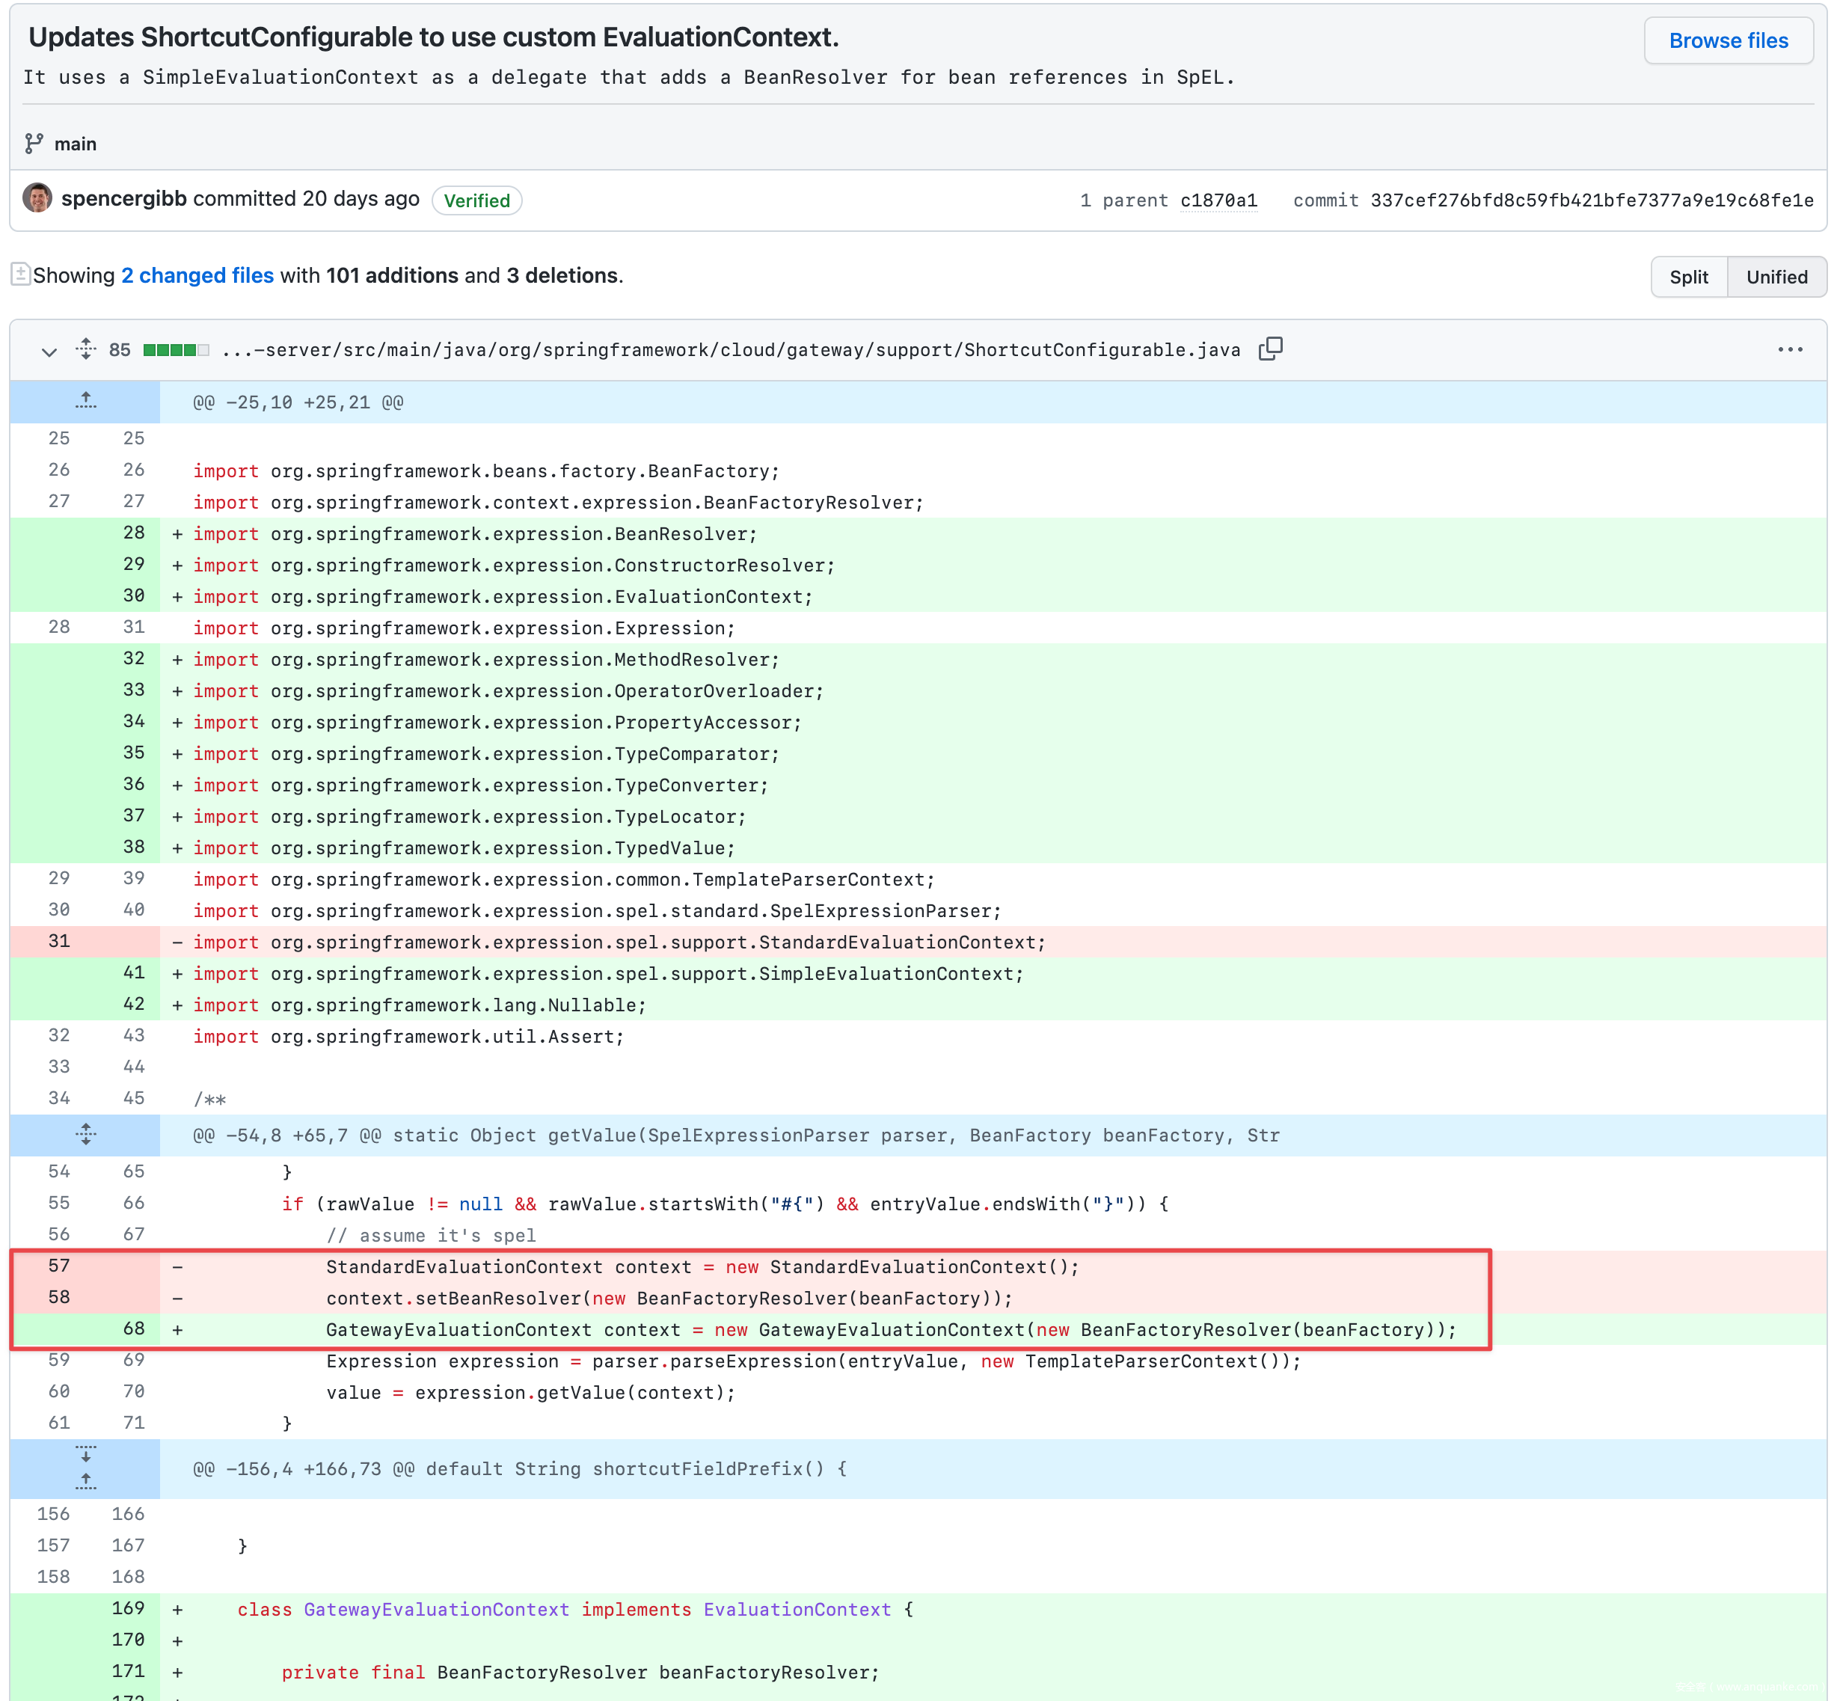
Task: Switch to Unified diff view
Action: pyautogui.click(x=1776, y=277)
